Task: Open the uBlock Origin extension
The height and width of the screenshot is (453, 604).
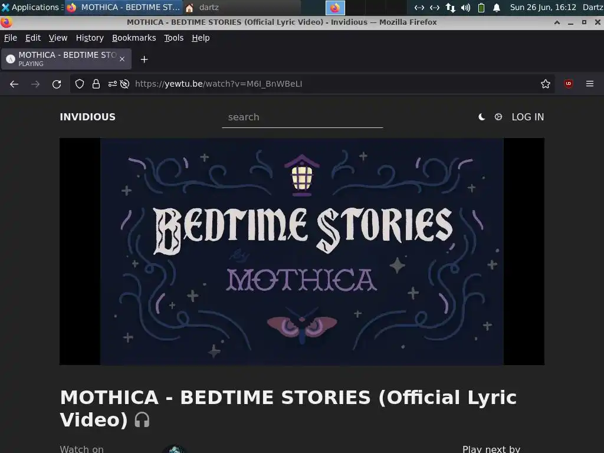Action: (x=568, y=84)
